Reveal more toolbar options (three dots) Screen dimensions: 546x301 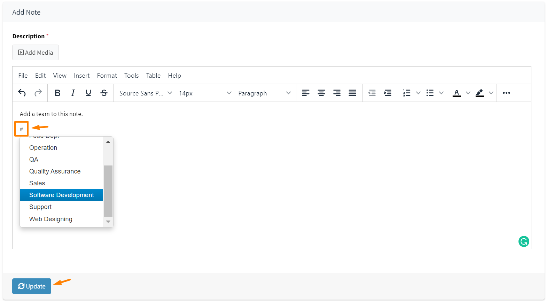(x=506, y=93)
